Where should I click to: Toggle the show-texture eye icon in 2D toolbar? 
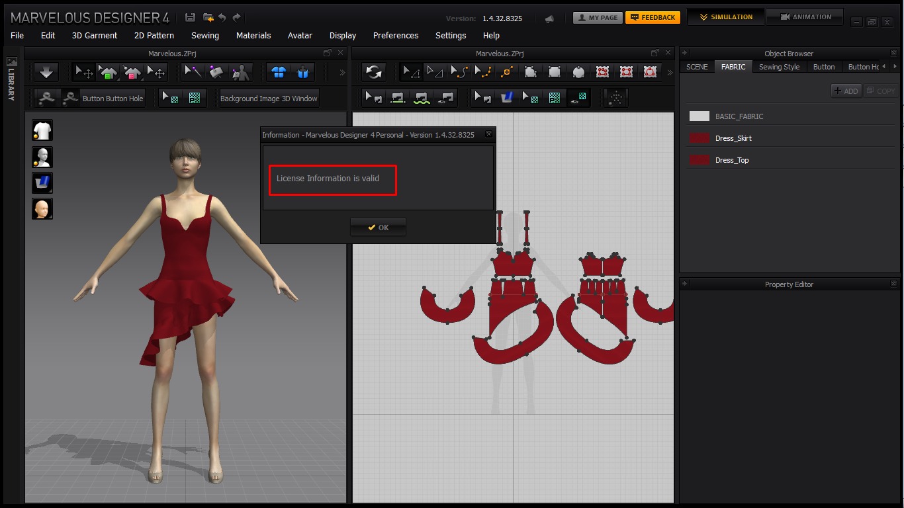579,99
